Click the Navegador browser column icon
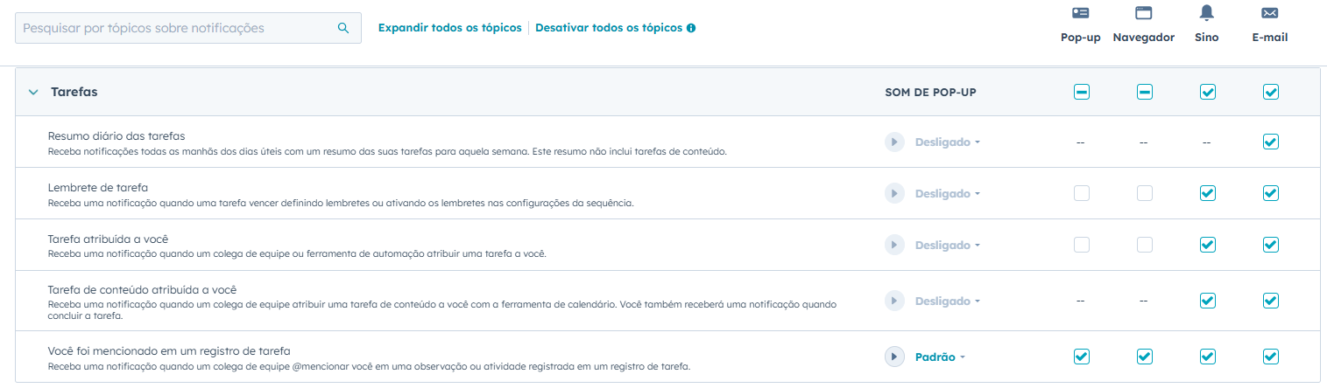The width and height of the screenshot is (1327, 388). 1143,13
